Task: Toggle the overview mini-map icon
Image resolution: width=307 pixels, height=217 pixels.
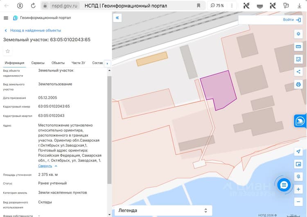Action: tap(298, 164)
